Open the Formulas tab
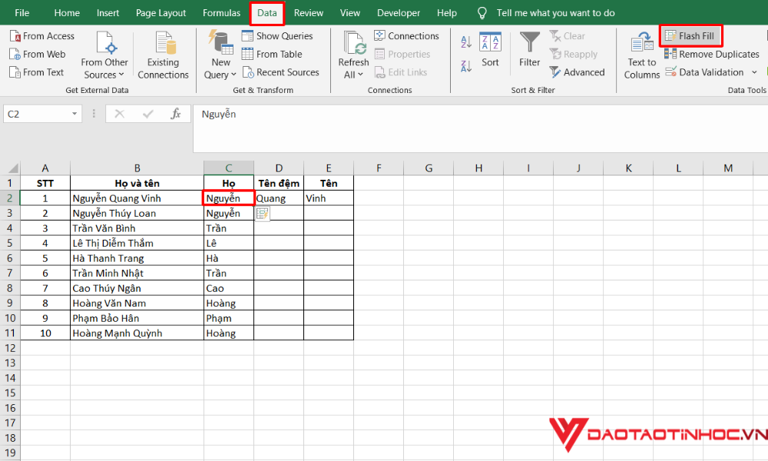768x461 pixels. point(221,13)
